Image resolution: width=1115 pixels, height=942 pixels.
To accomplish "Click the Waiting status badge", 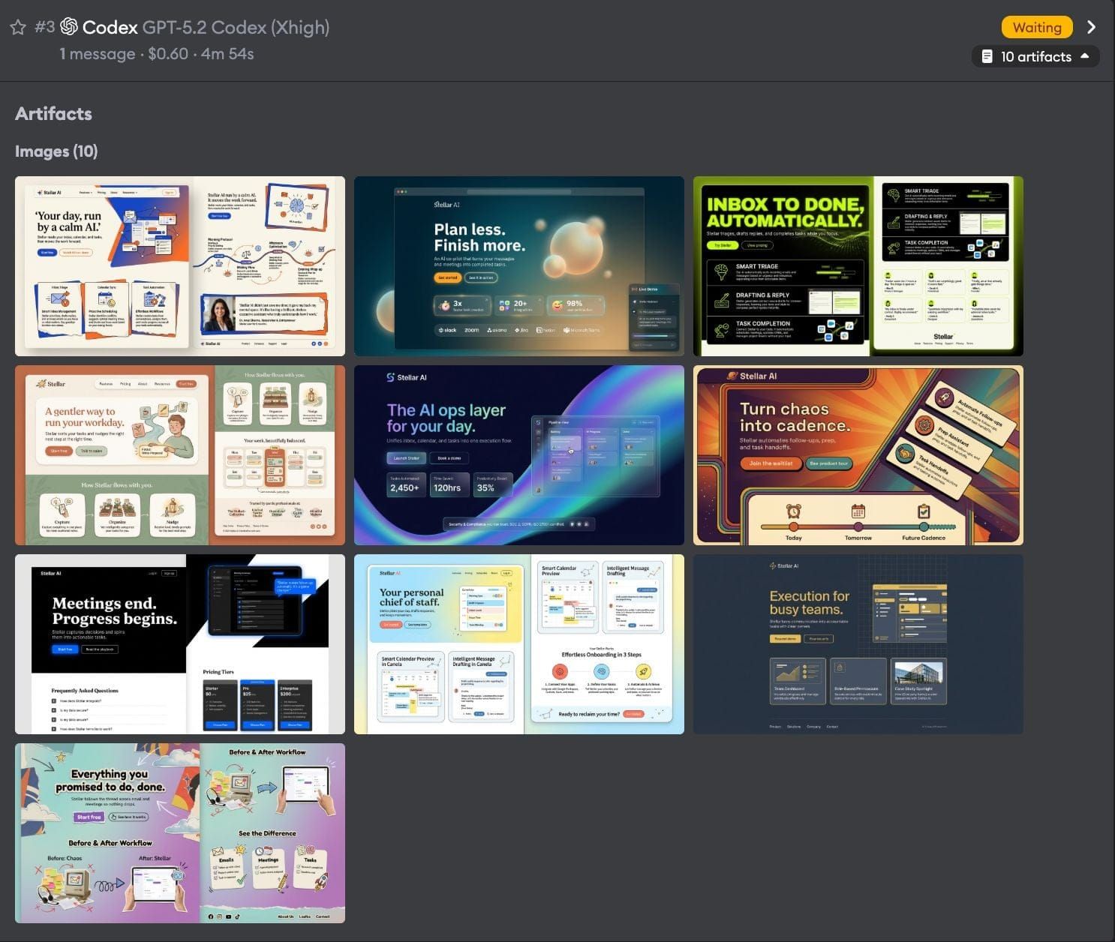I will [x=1036, y=27].
